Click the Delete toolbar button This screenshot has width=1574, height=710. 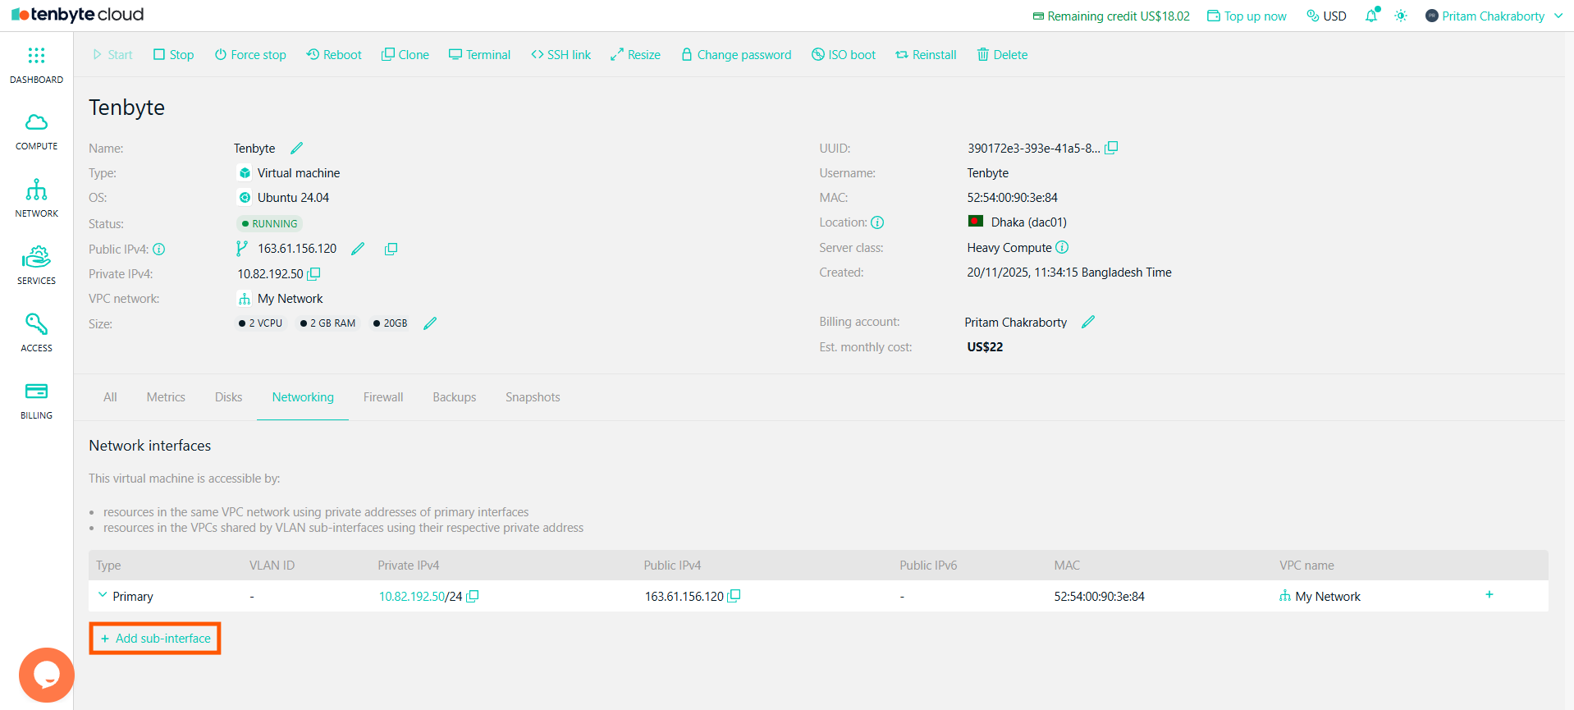[x=1002, y=54]
